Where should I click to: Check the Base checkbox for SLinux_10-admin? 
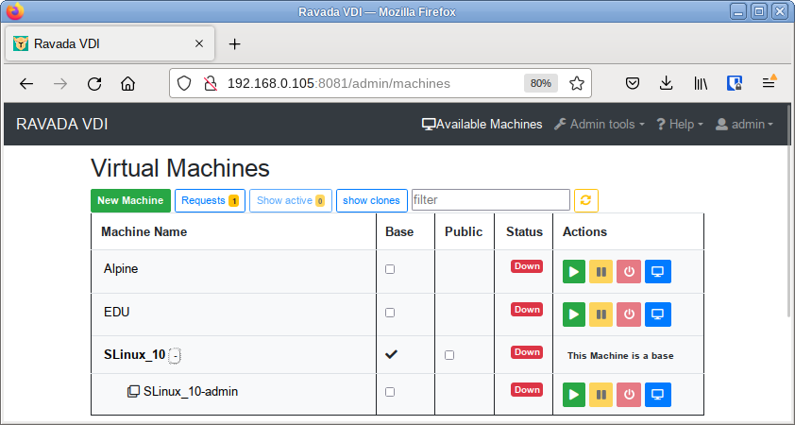(x=390, y=392)
